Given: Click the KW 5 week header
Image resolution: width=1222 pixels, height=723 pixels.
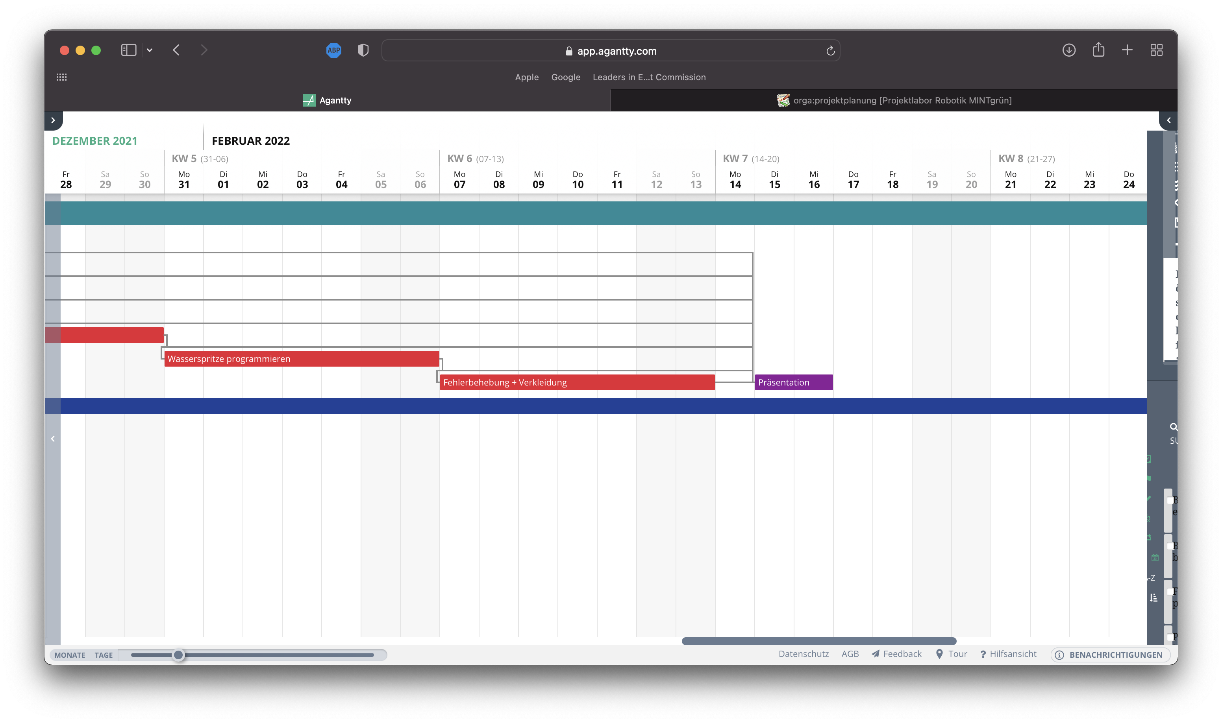Looking at the screenshot, I should click(200, 159).
